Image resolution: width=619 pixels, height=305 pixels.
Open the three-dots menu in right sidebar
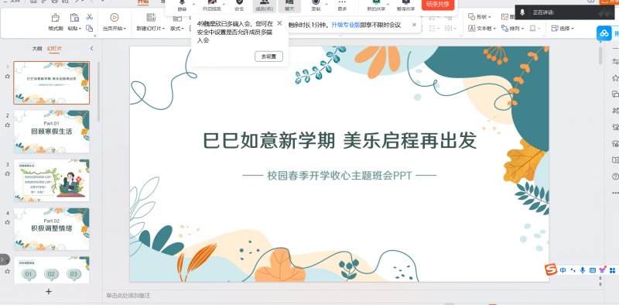[615, 193]
